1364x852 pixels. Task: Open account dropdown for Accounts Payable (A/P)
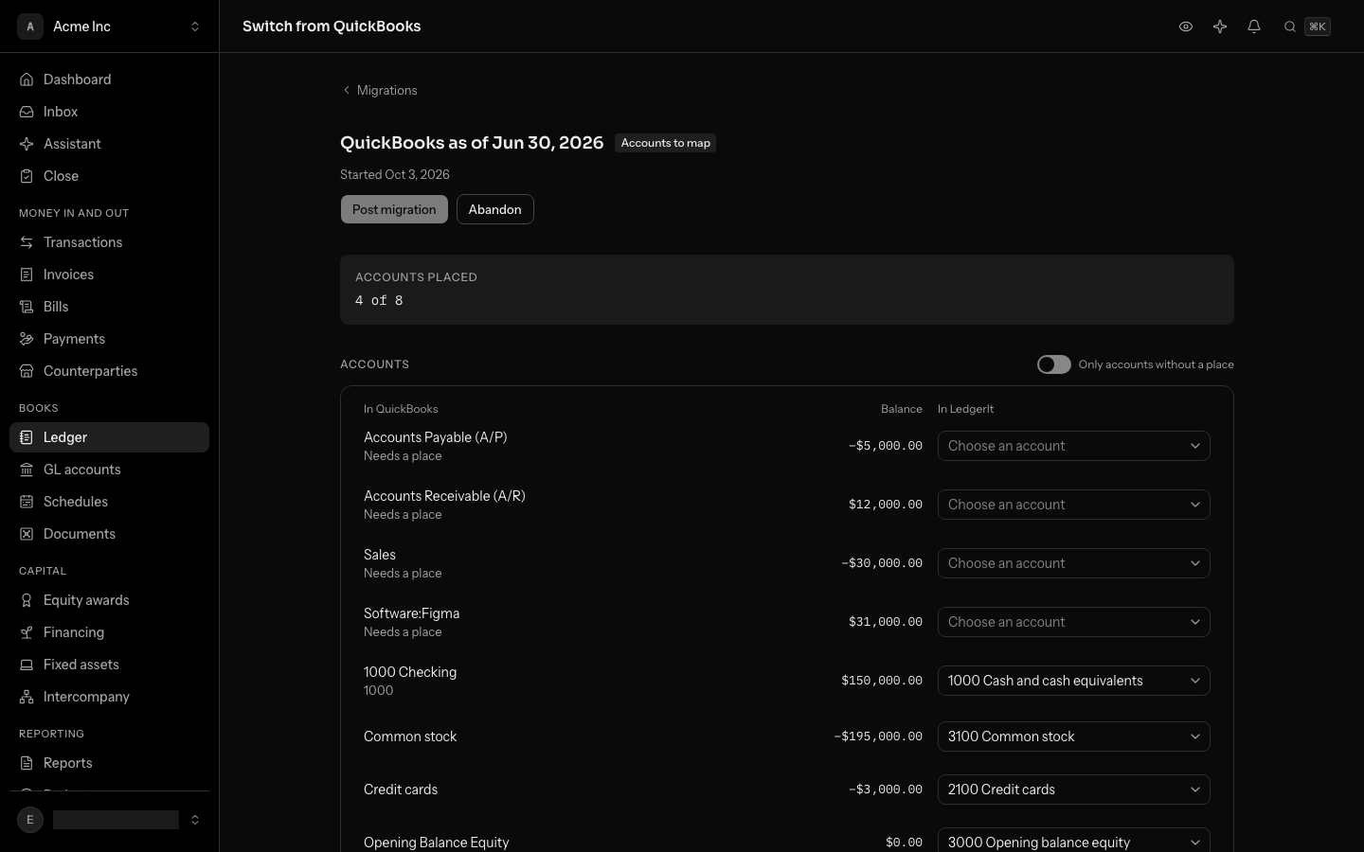(x=1073, y=446)
